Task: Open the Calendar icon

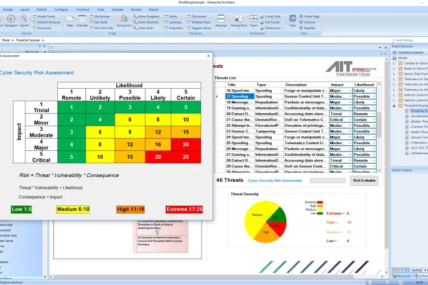Action: (x=82, y=21)
